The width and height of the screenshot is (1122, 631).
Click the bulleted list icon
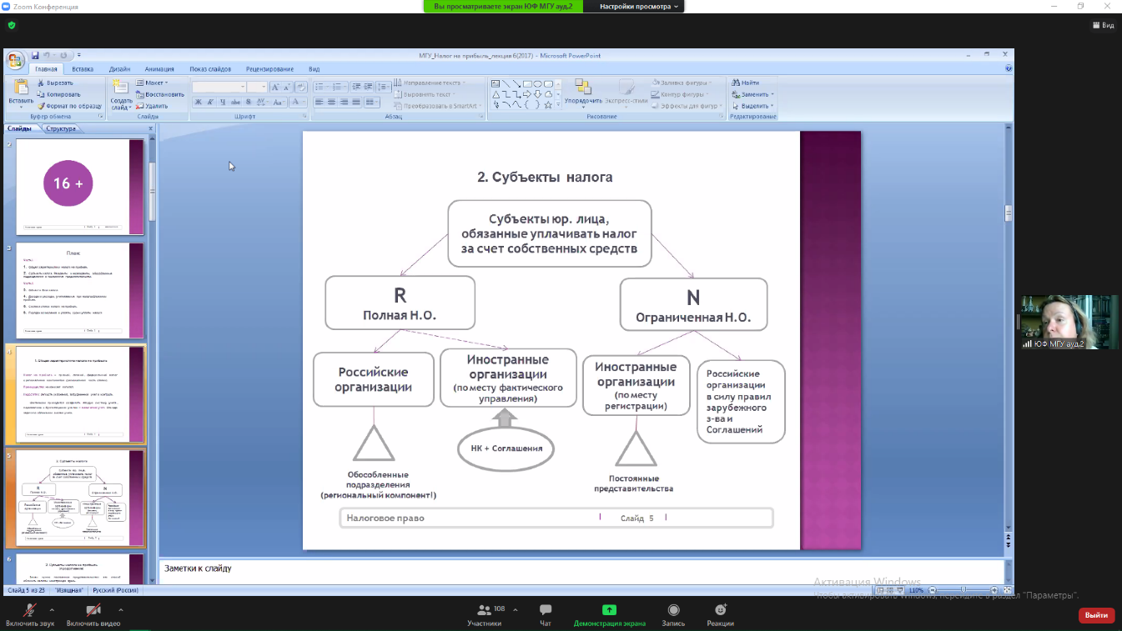(x=321, y=87)
